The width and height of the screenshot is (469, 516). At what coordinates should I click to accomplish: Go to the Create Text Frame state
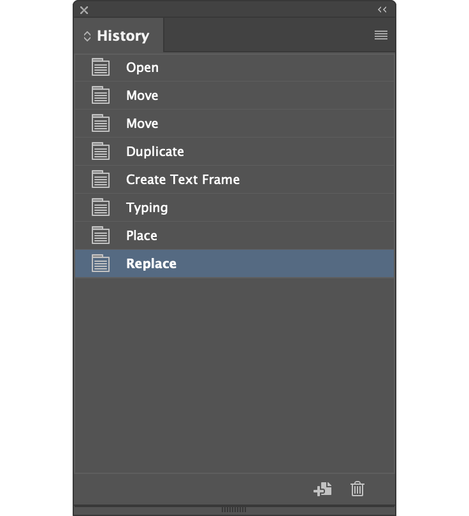point(183,180)
